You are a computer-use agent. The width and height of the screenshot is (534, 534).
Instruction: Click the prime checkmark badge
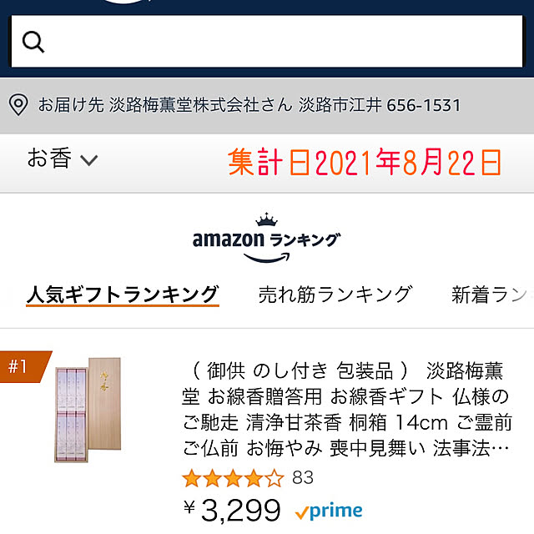(329, 511)
